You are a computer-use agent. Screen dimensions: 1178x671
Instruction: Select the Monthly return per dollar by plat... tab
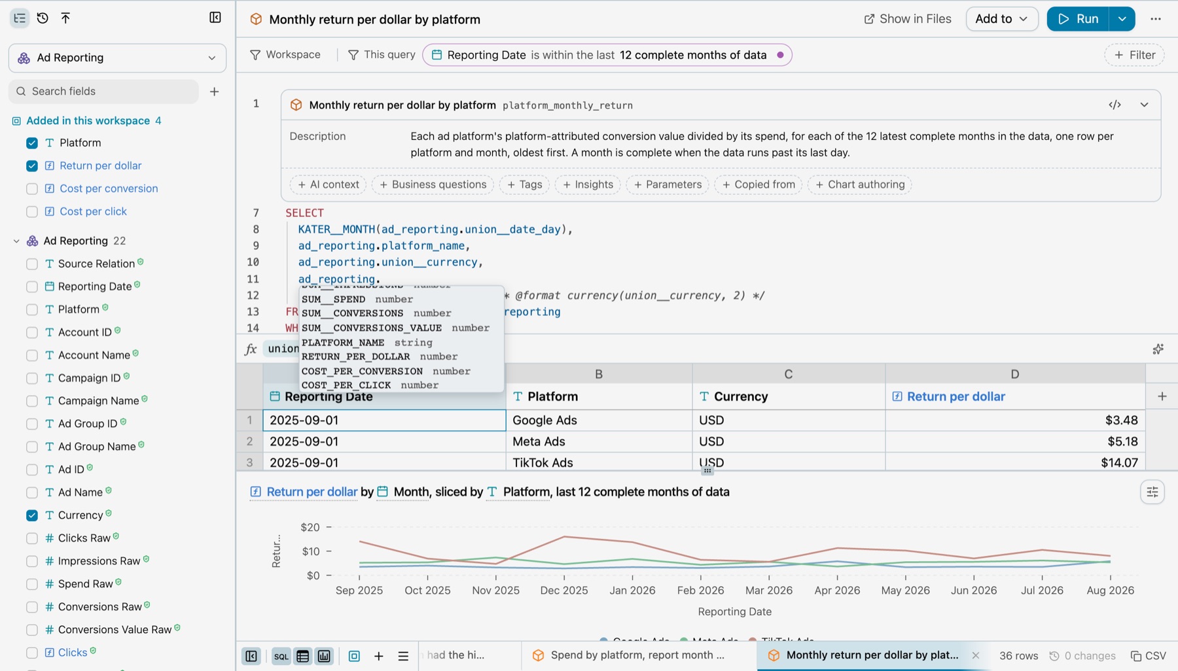pos(872,655)
